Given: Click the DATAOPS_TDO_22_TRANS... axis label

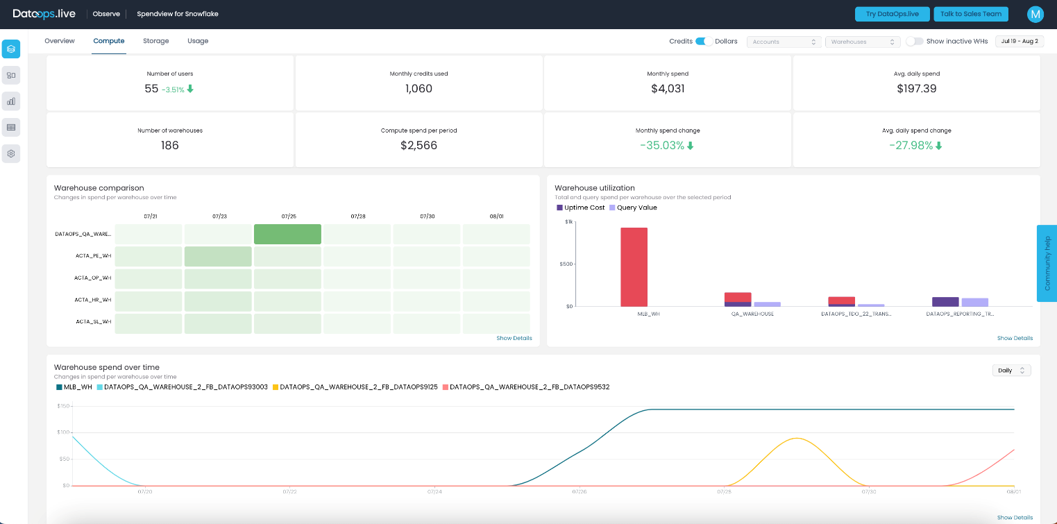Looking at the screenshot, I should [856, 314].
